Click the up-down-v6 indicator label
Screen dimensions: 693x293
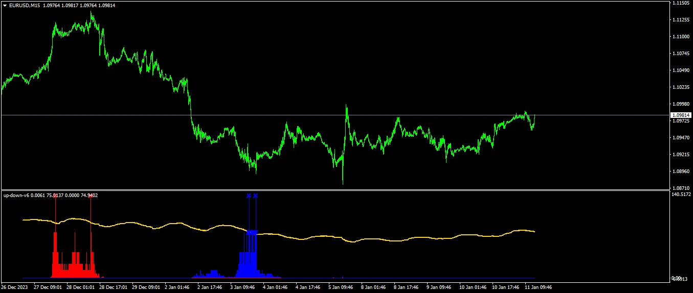16,195
